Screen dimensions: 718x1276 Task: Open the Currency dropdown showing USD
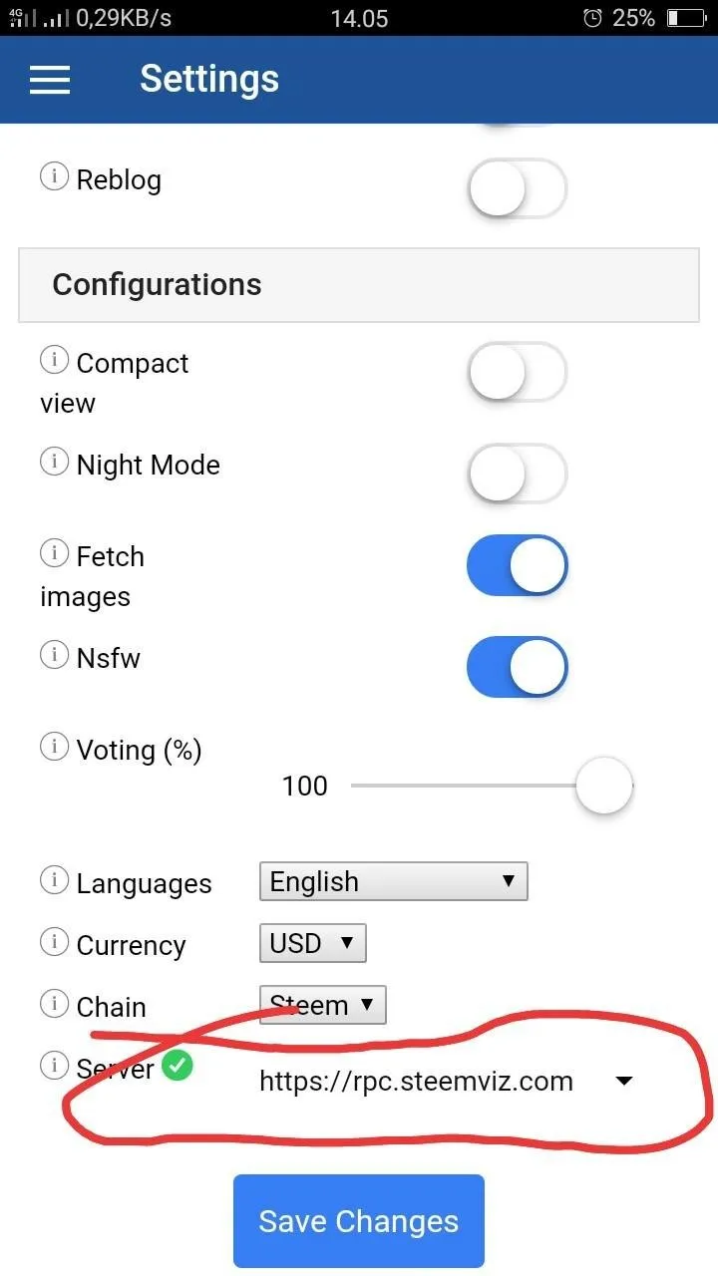(312, 943)
